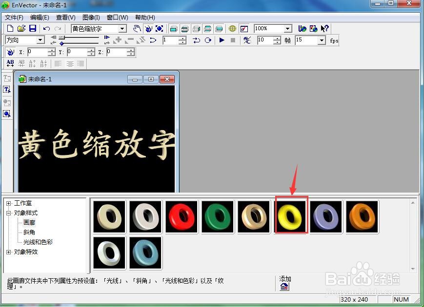Undo the last action
The height and width of the screenshot is (307, 424).
coord(46,29)
